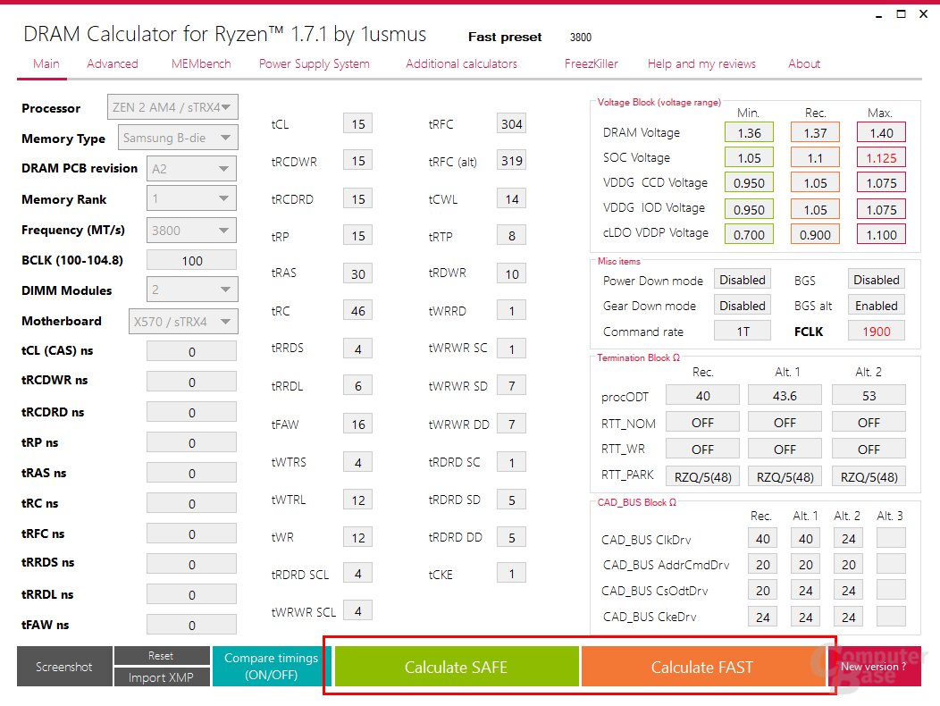
Task: Open DIMM Modules dropdown
Action: click(x=192, y=290)
